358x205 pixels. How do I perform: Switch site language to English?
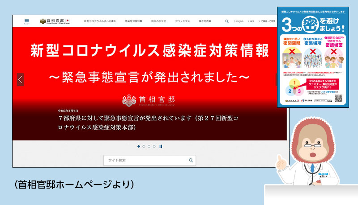click(239, 21)
